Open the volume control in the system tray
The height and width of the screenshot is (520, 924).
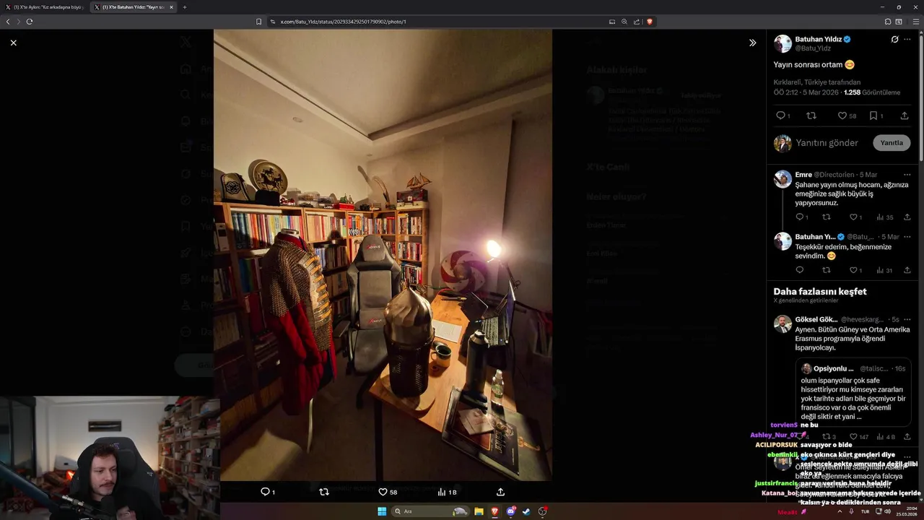tap(887, 511)
